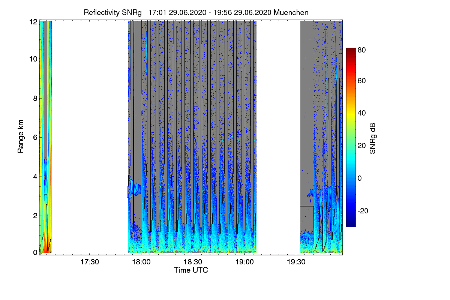Click the 4 km range tick label
Viewport: 450px width, 300px height.
35,176
